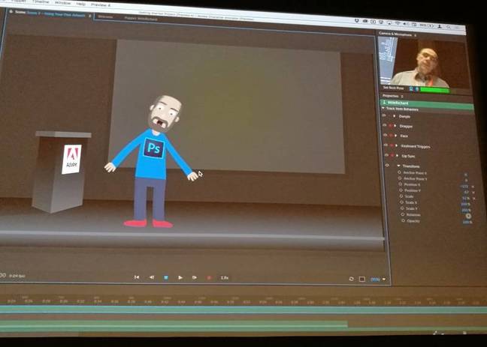The image size is (487, 347).
Task: Toggle the square safe-area icon
Action: pos(361,279)
